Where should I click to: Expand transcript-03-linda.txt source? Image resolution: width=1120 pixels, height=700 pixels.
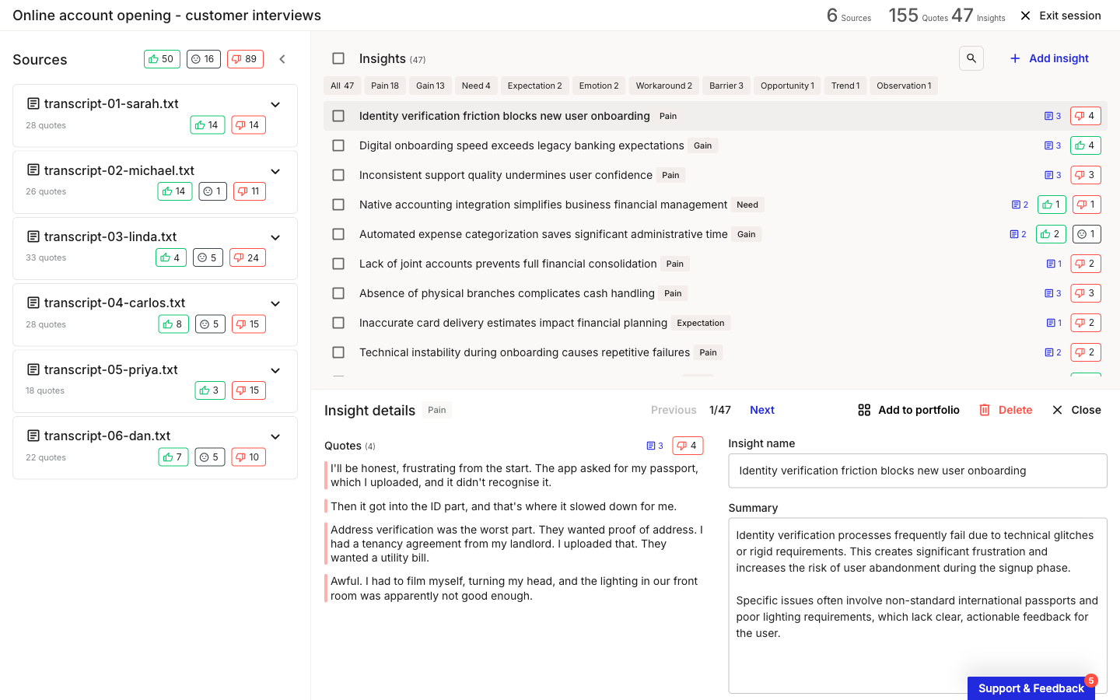coord(275,237)
